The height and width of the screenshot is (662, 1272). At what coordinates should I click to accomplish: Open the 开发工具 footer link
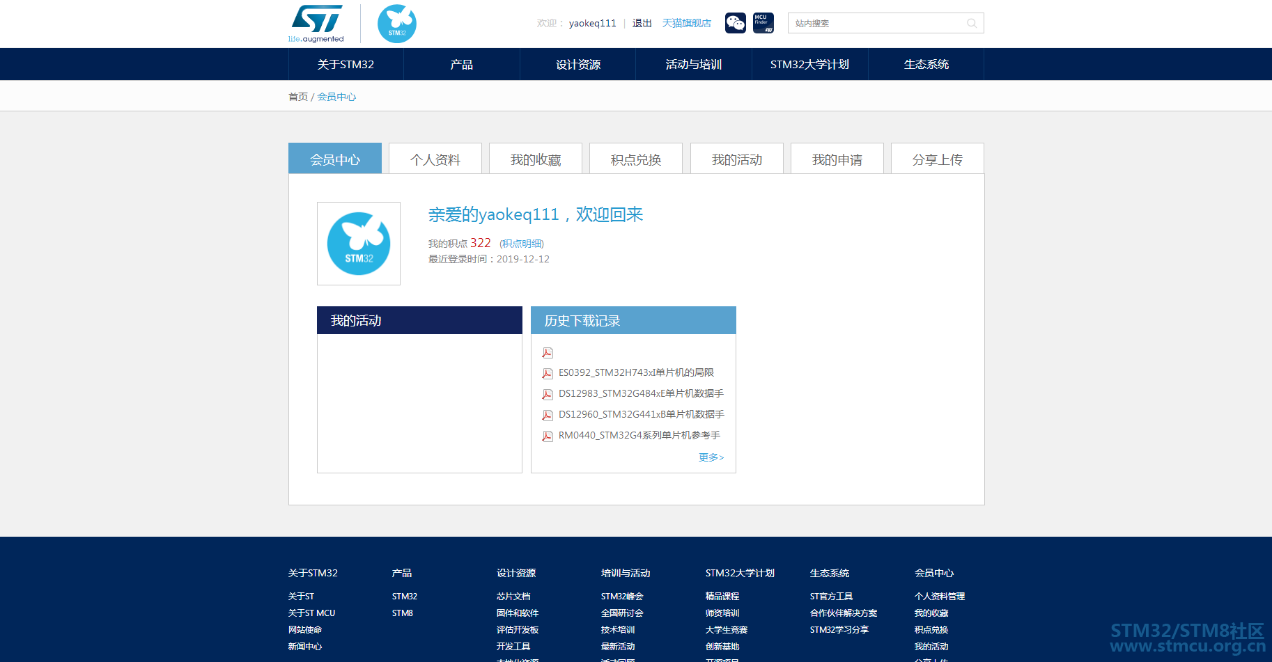(x=513, y=647)
